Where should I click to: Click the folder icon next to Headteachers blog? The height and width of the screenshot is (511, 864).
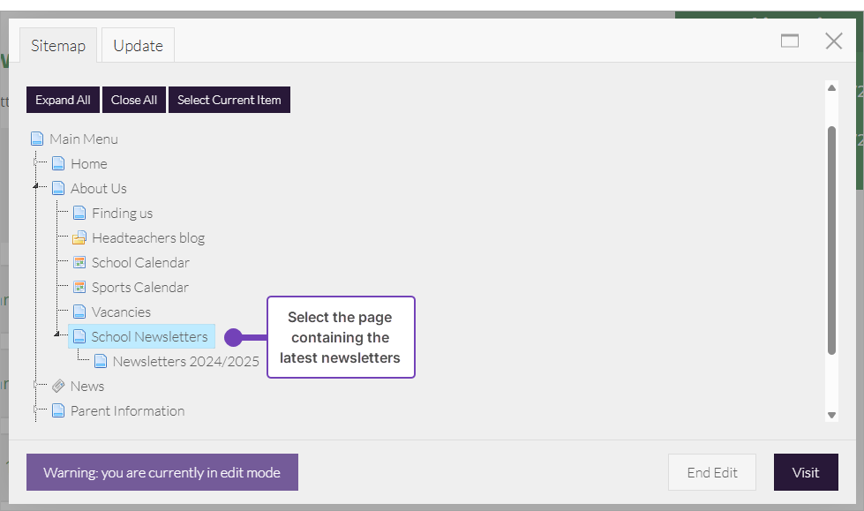click(x=79, y=238)
